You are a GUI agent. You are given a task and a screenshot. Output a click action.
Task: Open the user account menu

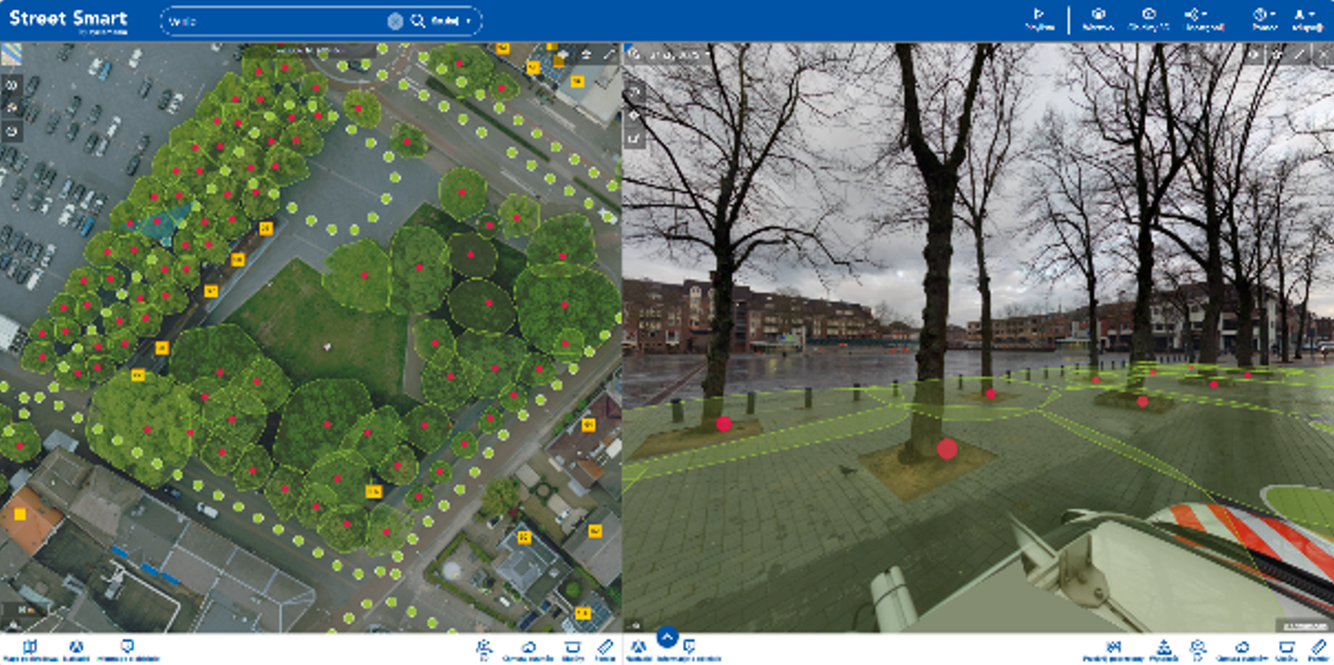(x=1307, y=15)
